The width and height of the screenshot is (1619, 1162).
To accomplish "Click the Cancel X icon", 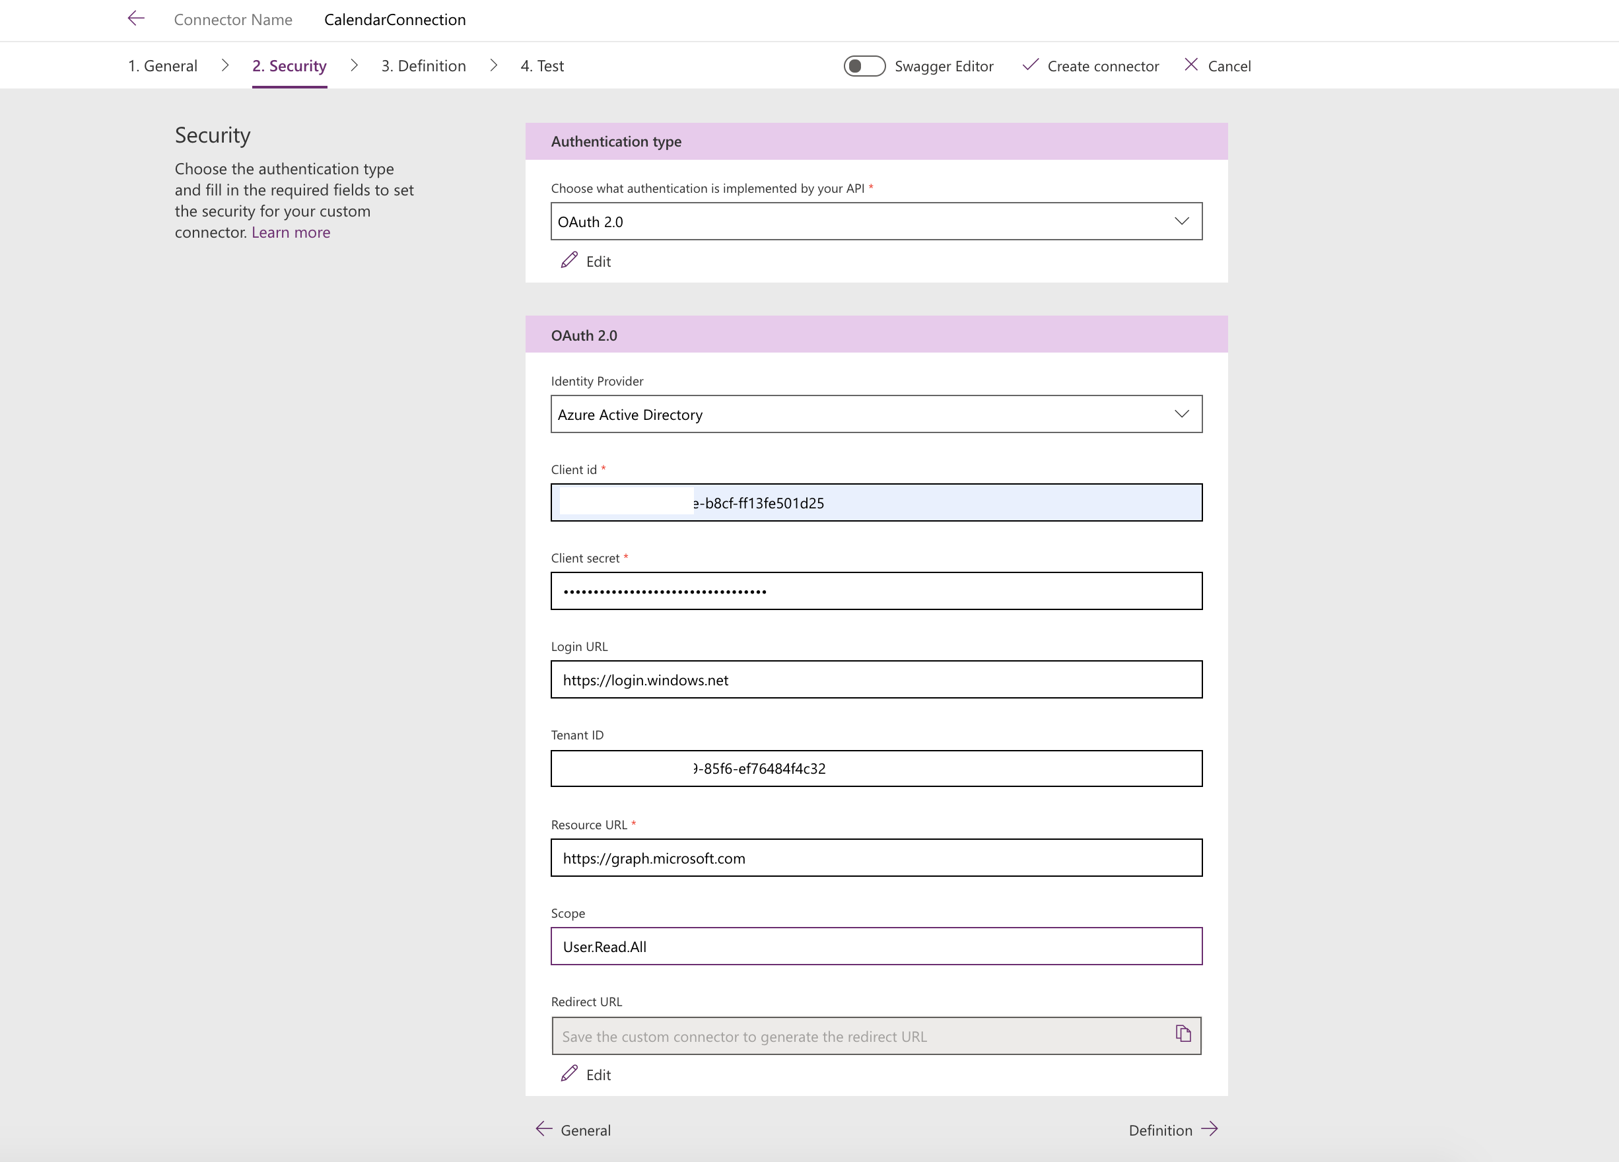I will click(x=1190, y=65).
